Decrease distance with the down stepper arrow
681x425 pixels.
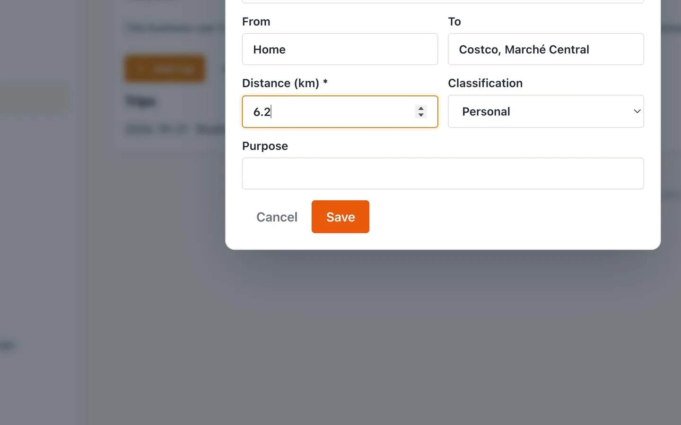click(421, 115)
